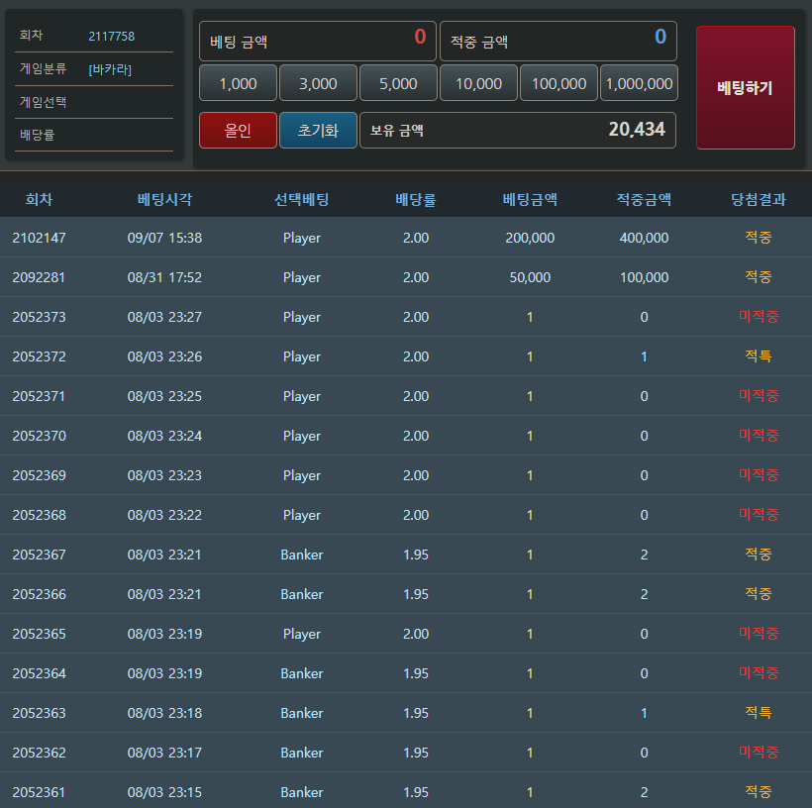Click the 당첨결과 column header

[x=759, y=199]
